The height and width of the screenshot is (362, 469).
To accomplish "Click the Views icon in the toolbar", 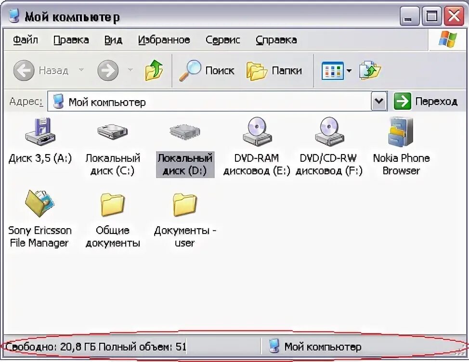I will (x=332, y=71).
